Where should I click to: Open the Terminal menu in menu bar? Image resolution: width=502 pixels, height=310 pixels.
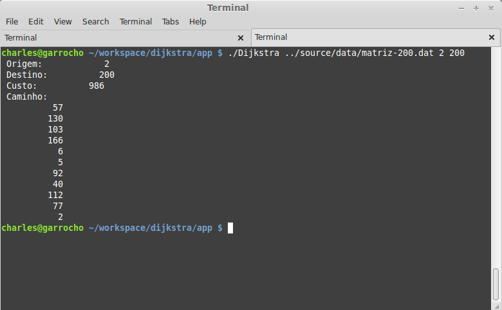click(135, 21)
